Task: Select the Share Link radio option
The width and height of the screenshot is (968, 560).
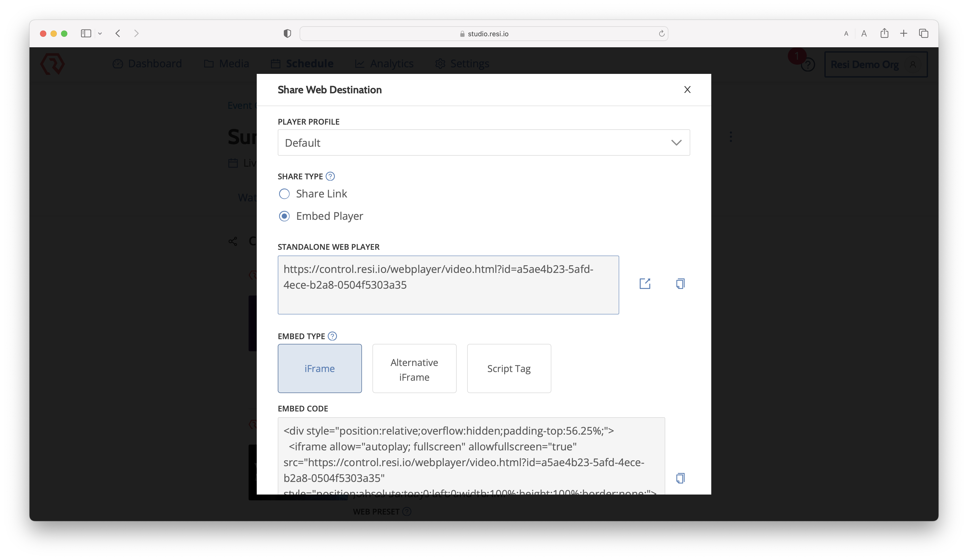Action: tap(284, 194)
